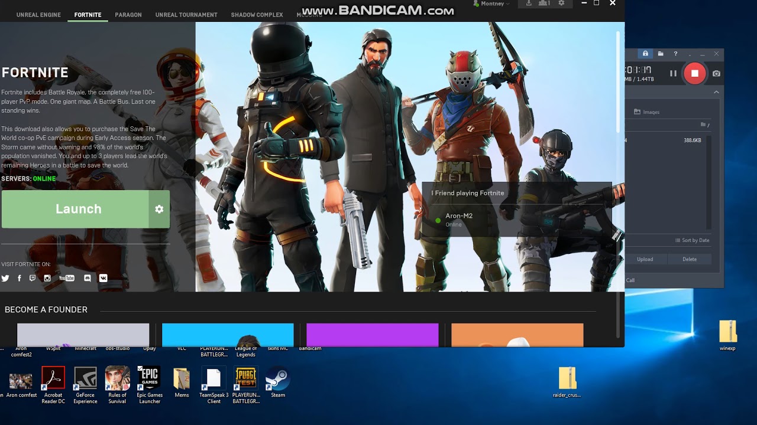Pause the Bandicam recording
Viewport: 757px width, 425px height.
[673, 73]
